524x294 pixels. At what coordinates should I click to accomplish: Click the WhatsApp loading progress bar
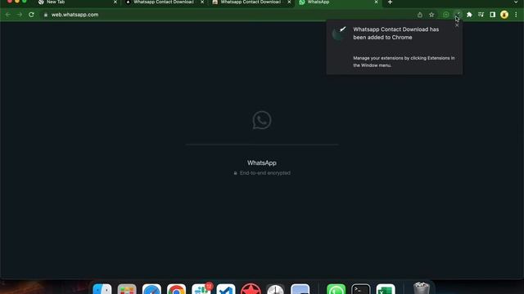[x=262, y=145]
